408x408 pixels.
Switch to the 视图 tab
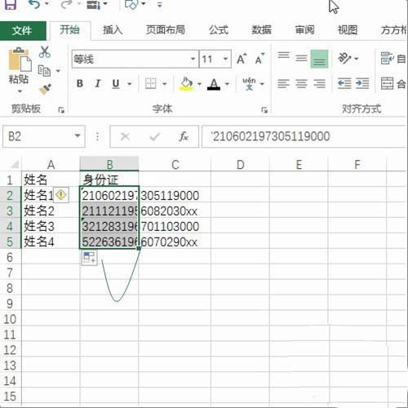point(348,30)
